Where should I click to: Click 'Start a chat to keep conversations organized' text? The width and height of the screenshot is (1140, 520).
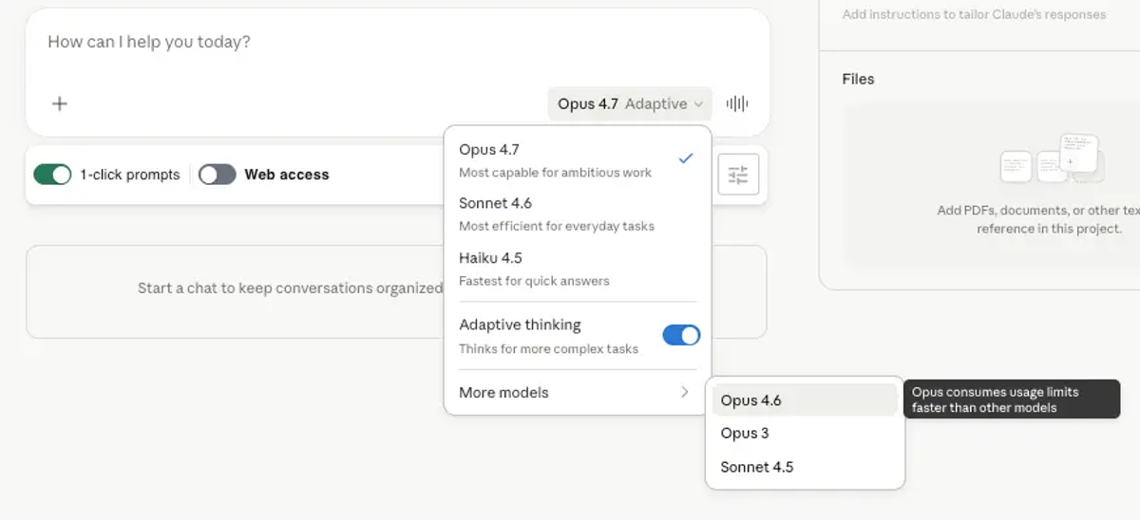click(x=290, y=288)
